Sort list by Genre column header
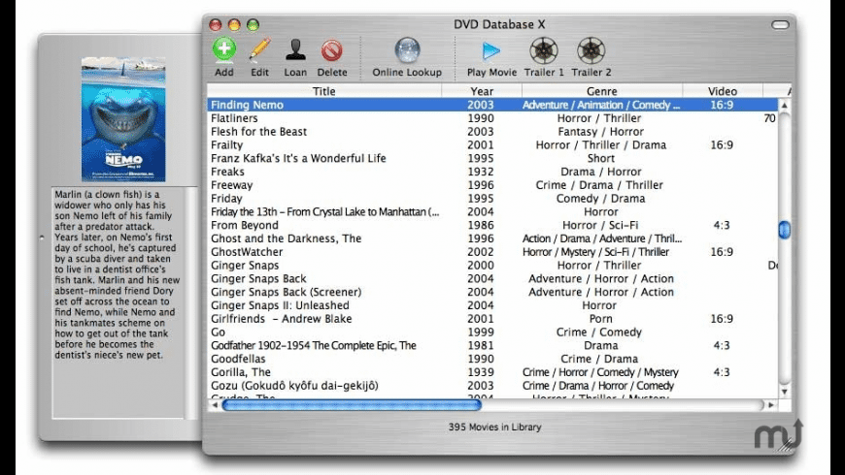 click(x=601, y=91)
